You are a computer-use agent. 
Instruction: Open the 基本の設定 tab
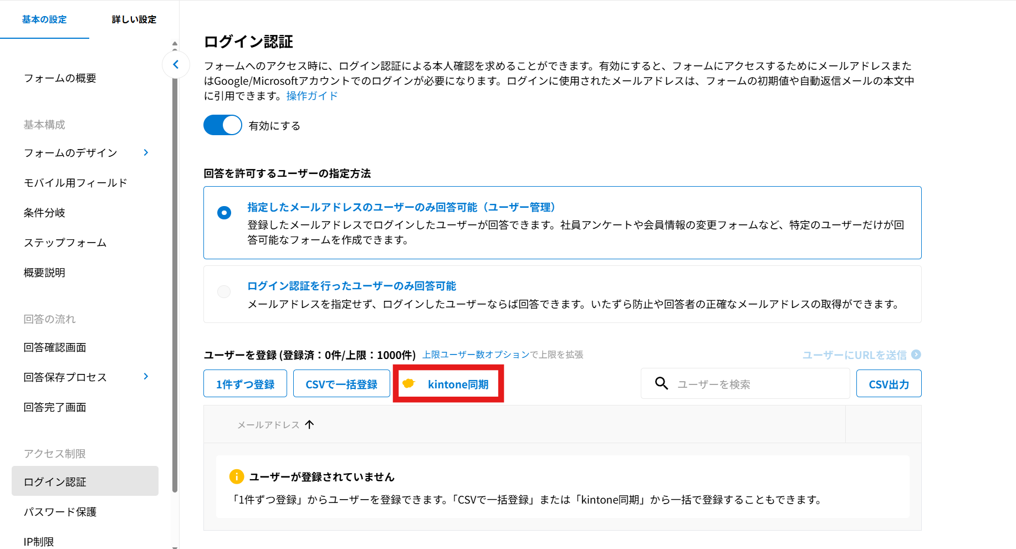[44, 19]
